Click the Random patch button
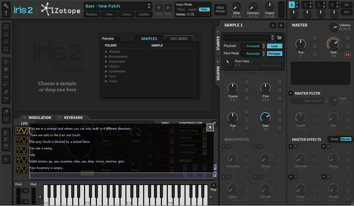The height and width of the screenshot is (206, 354). click(x=92, y=14)
